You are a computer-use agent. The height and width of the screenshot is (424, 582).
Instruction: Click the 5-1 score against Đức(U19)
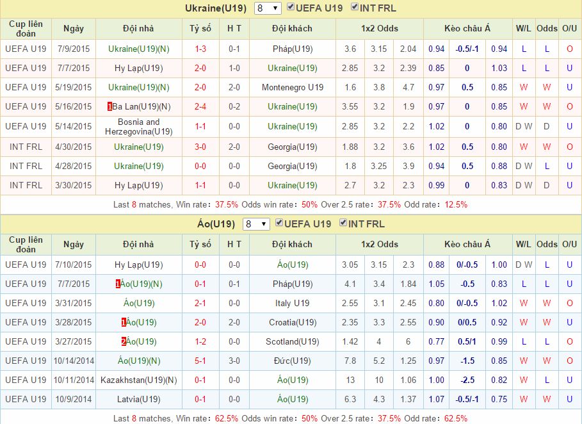click(x=200, y=361)
